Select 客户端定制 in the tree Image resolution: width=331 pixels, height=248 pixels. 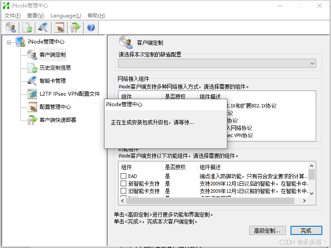pos(53,55)
